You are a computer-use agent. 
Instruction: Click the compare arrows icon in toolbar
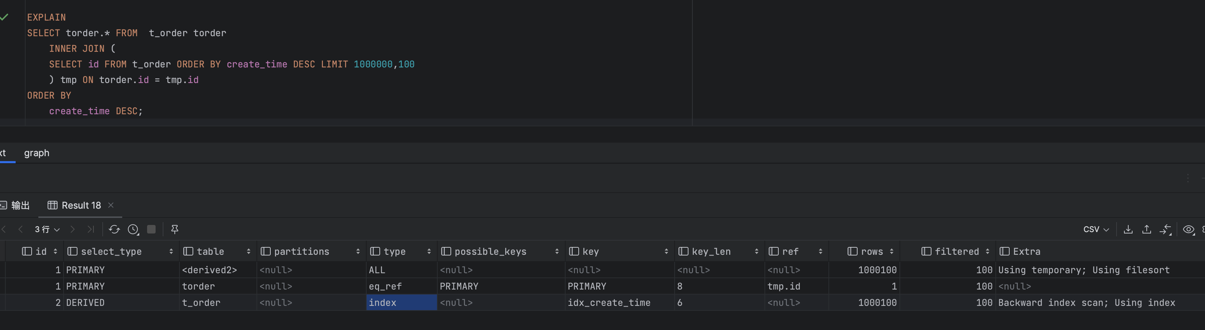[x=1165, y=230]
